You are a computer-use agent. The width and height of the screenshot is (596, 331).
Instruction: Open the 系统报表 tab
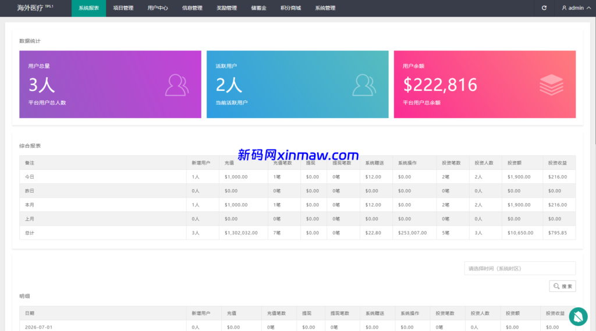[88, 8]
